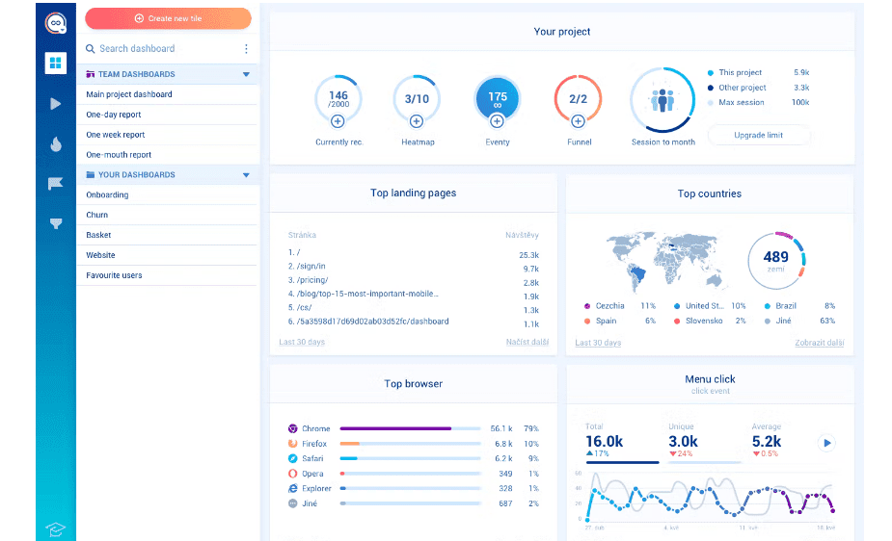Collapse the Team Dashboards section
This screenshot has height=541, width=892.
coord(246,74)
